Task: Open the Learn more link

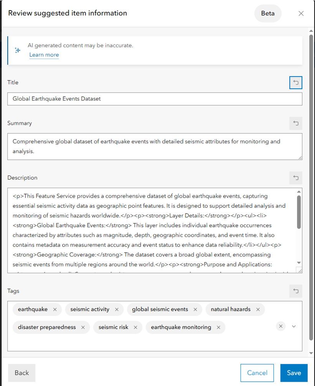Action: [44, 55]
